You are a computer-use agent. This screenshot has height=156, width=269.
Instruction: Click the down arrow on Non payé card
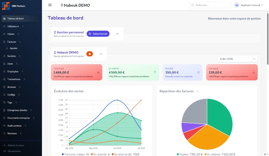click(254, 72)
